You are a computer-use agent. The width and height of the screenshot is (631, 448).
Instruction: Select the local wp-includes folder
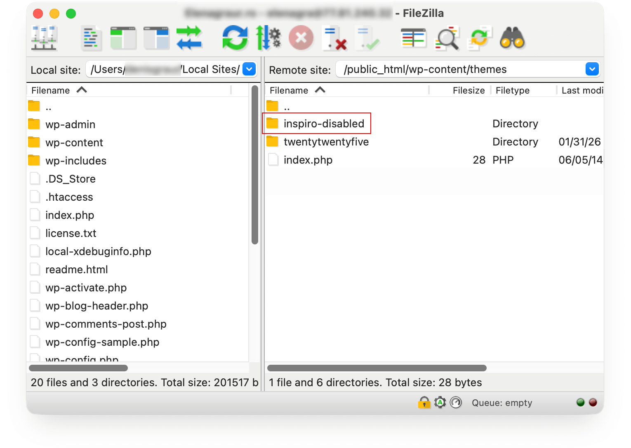(x=138, y=161)
